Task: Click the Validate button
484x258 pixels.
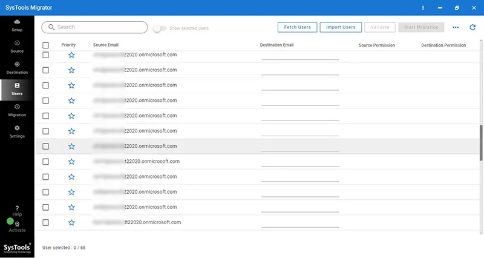Action: pos(380,27)
